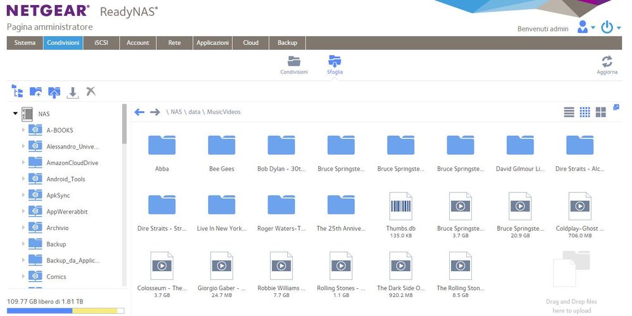Click the delete X icon

90,92
